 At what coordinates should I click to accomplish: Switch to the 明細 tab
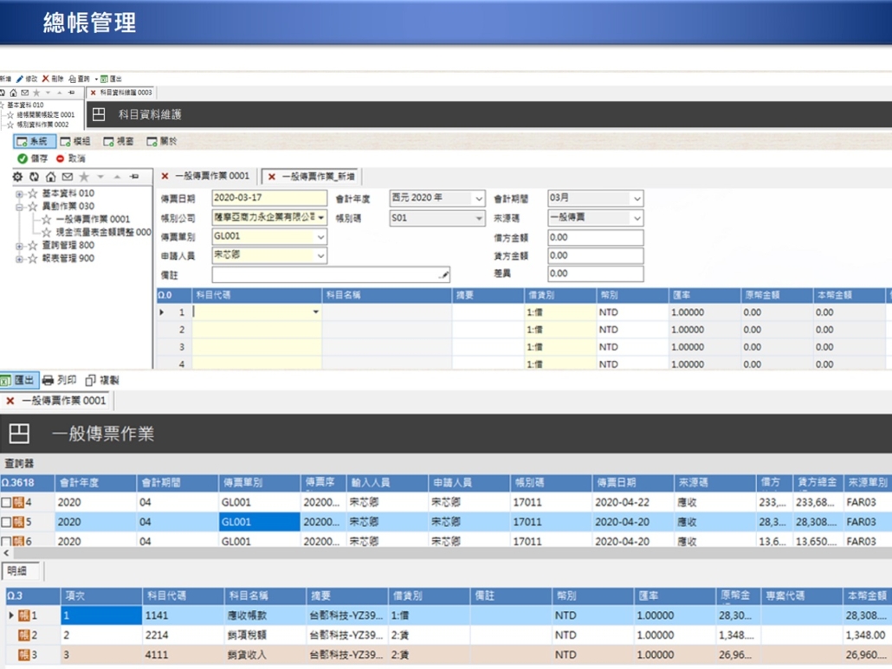(x=21, y=570)
